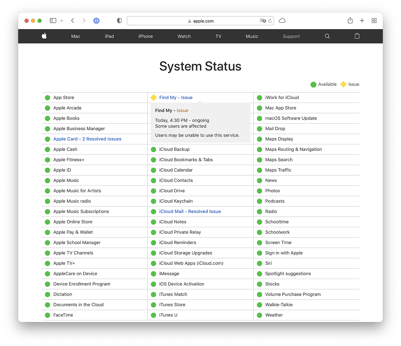Open Apple Card - 2 Resolved Issues link

[87, 139]
